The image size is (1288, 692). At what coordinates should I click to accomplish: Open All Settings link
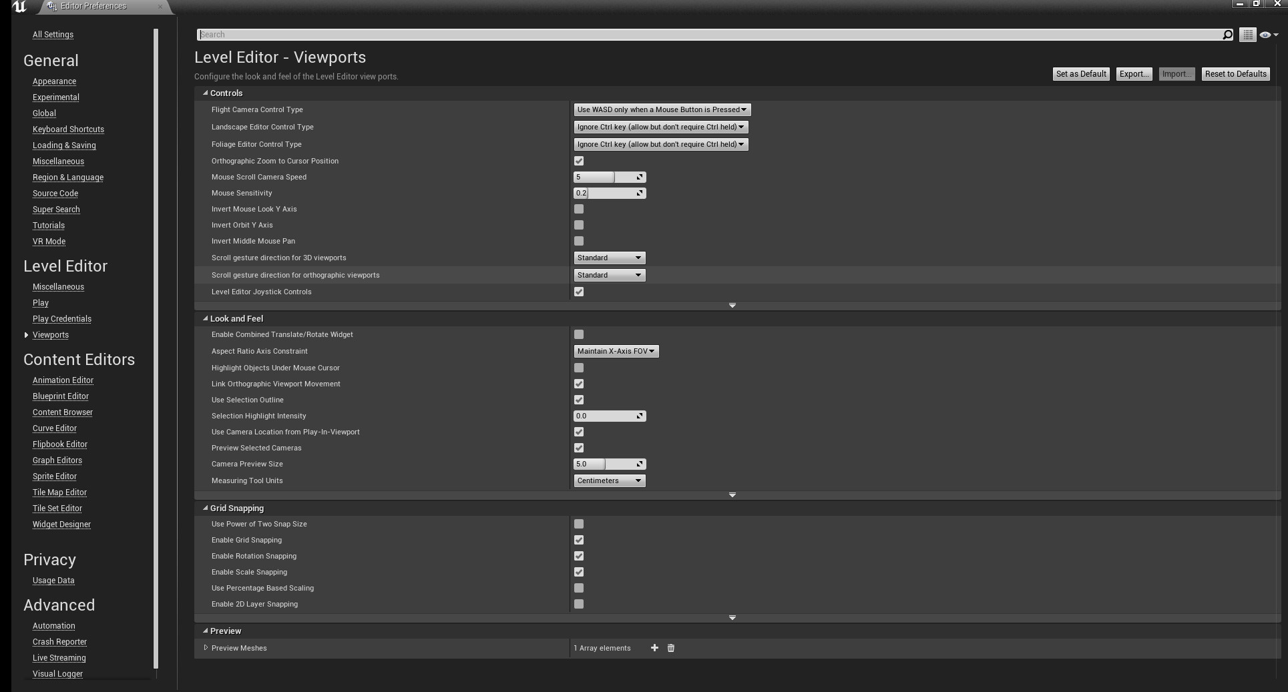point(53,35)
